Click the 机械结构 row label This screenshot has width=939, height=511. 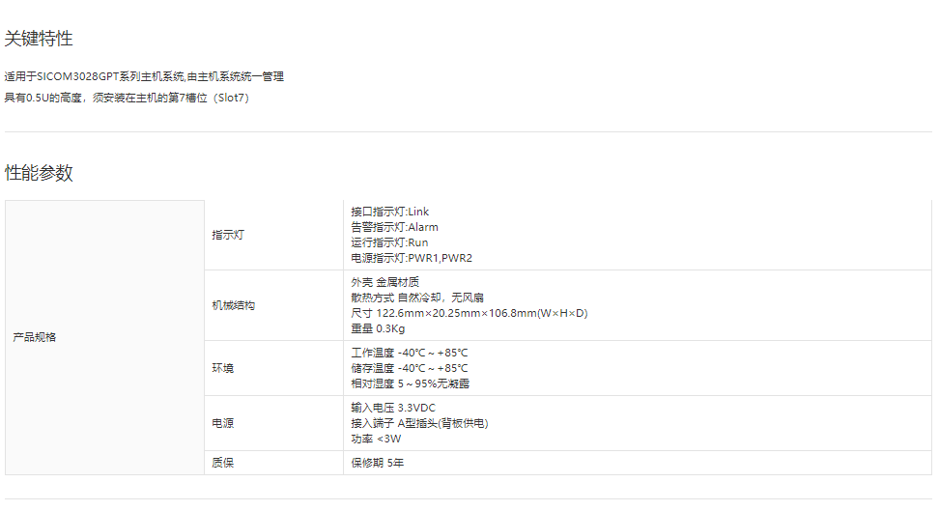[234, 305]
